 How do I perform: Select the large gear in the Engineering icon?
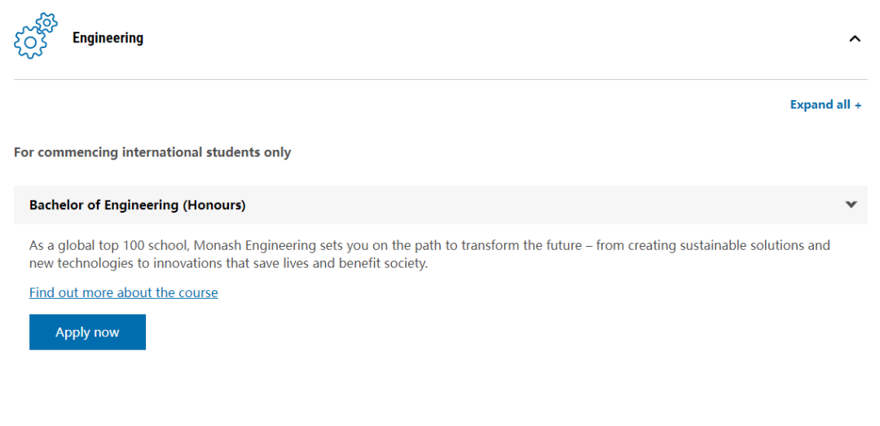click(30, 42)
